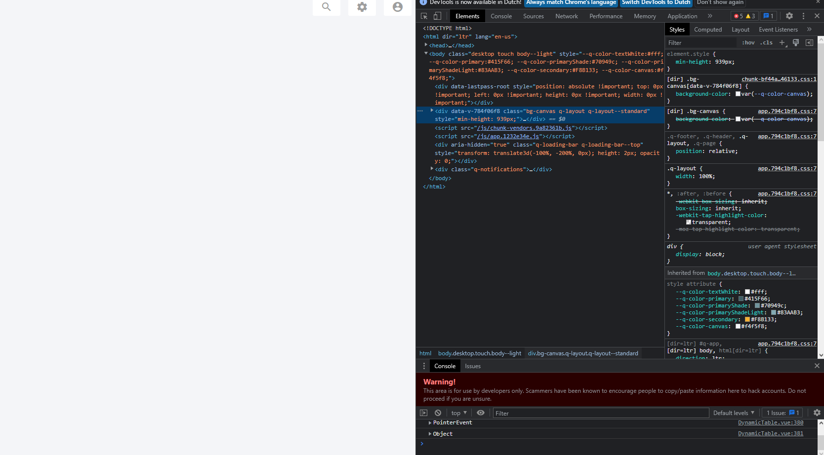Image resolution: width=824 pixels, height=455 pixels.
Task: Create live expression eye icon
Action: coord(481,413)
